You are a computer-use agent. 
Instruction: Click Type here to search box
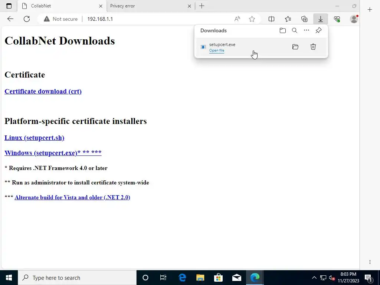[x=77, y=278]
